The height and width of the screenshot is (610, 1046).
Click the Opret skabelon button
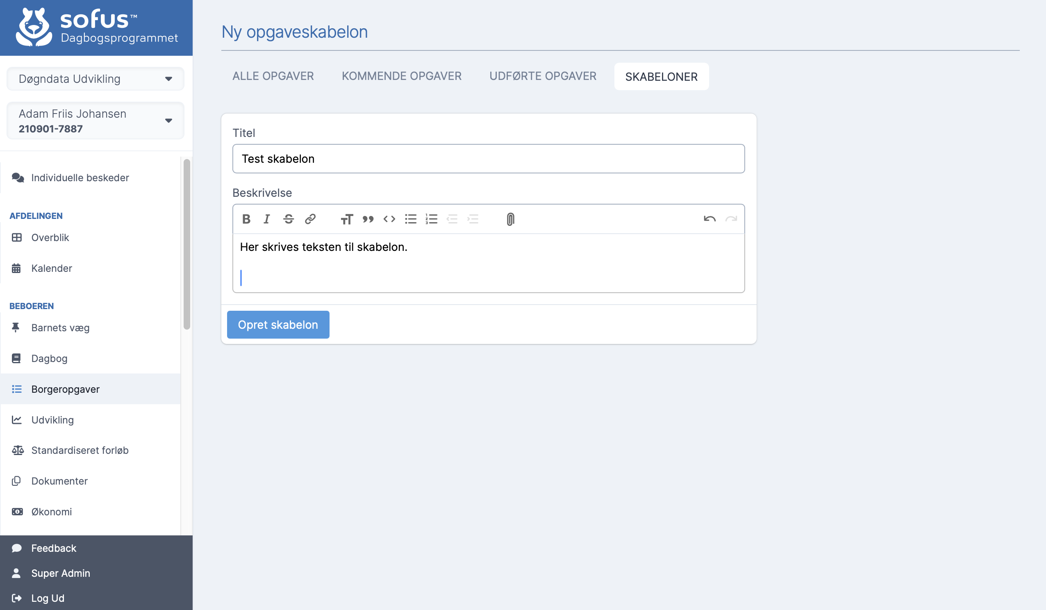click(277, 325)
